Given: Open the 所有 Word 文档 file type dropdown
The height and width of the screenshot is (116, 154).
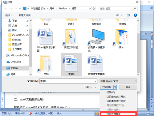Looking at the screenshot, I should 118,81.
